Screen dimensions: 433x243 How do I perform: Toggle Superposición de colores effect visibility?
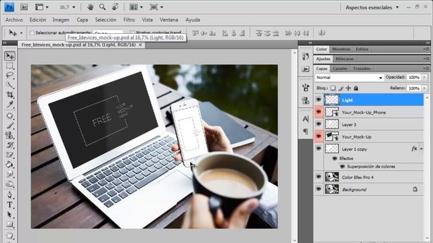[342, 167]
